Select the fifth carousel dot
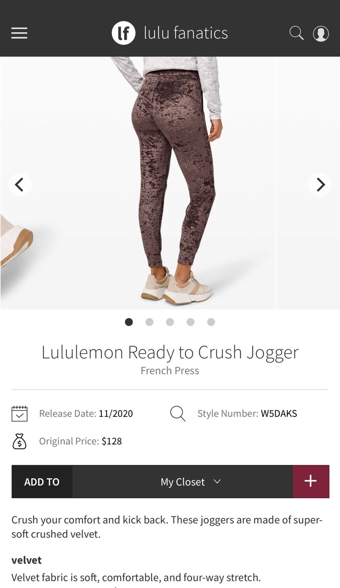This screenshot has width=340, height=588. coord(211,322)
